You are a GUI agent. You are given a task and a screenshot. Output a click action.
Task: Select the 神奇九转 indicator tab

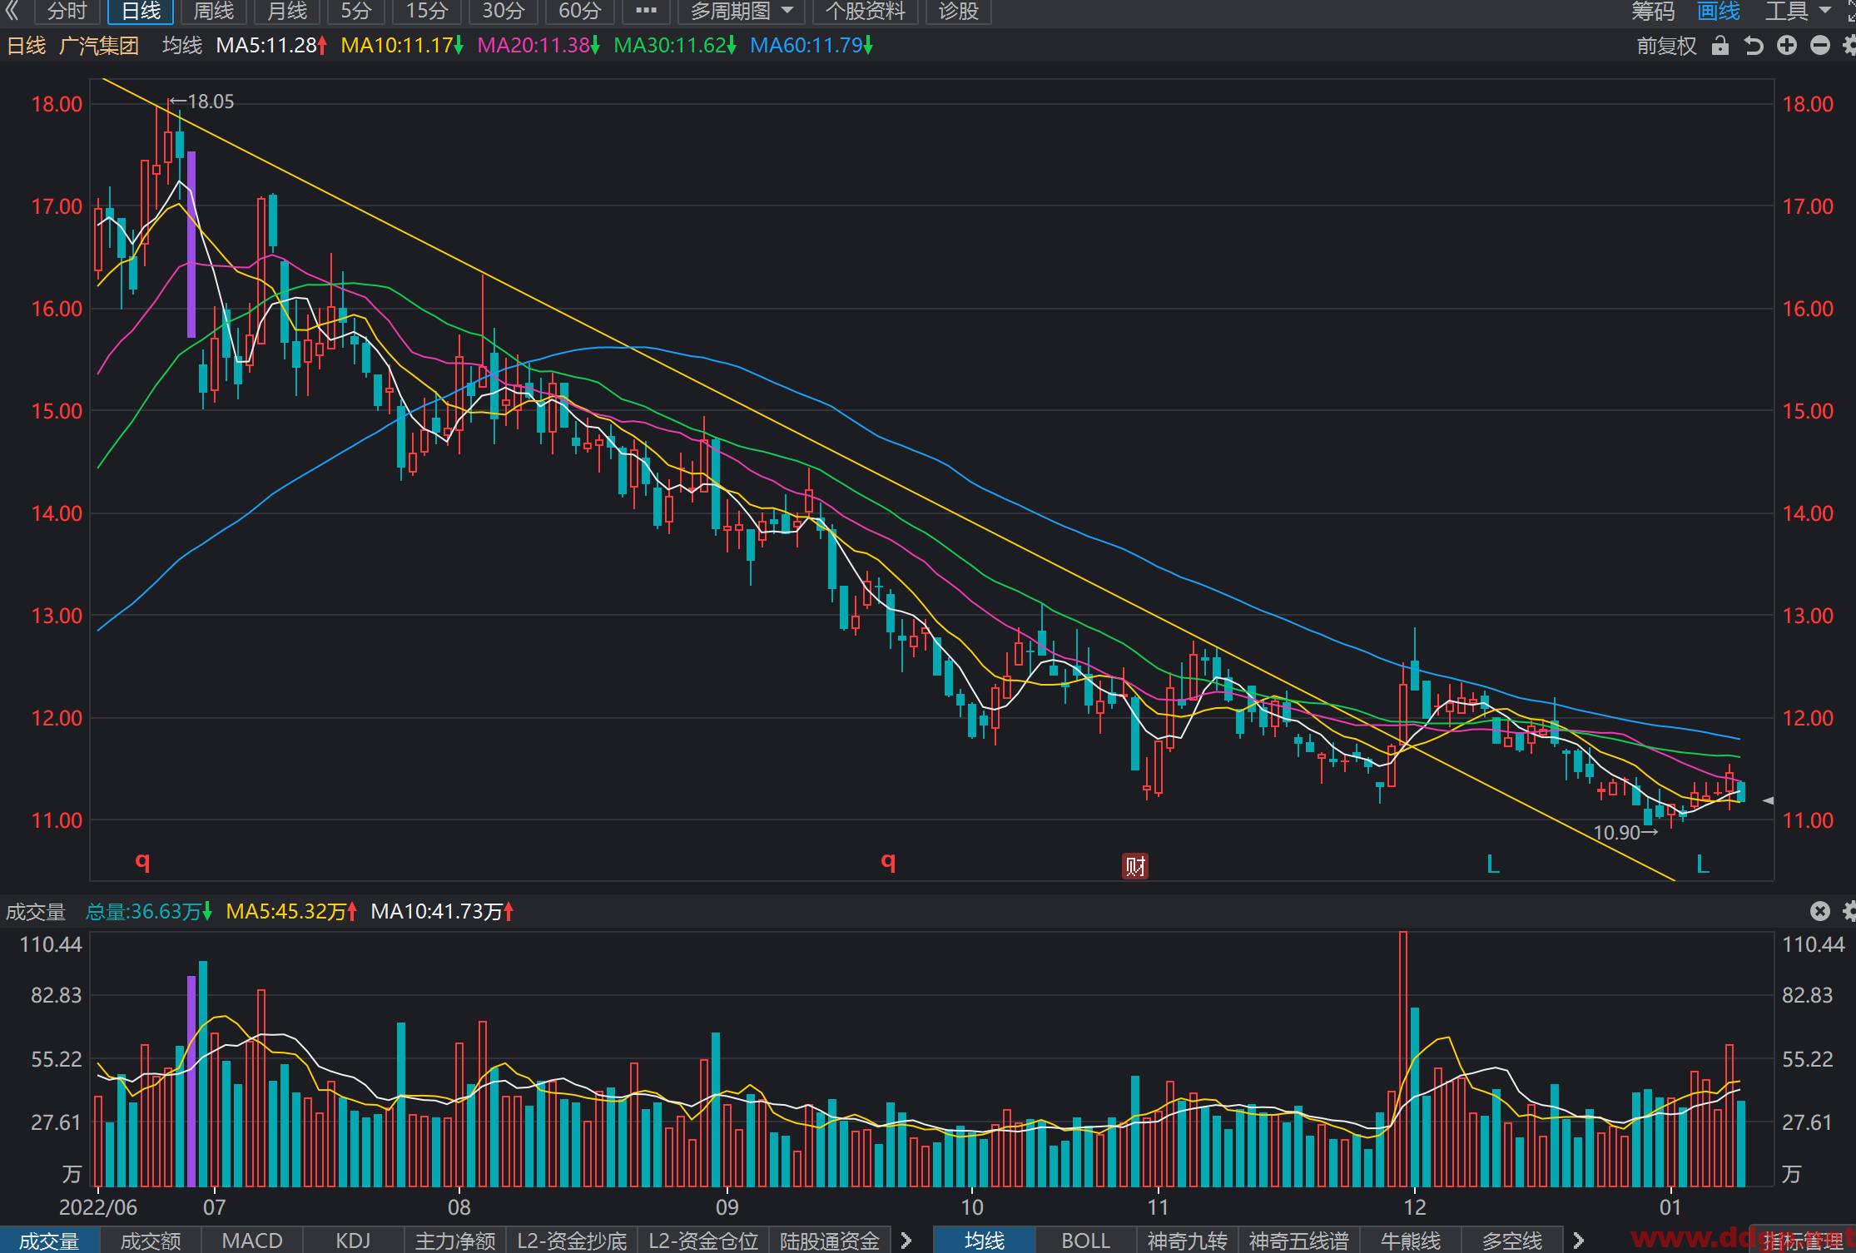(x=1188, y=1241)
